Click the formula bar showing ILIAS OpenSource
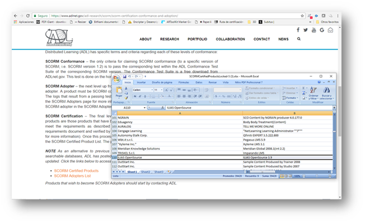Screen dimensions: 365x223 tap(249, 108)
